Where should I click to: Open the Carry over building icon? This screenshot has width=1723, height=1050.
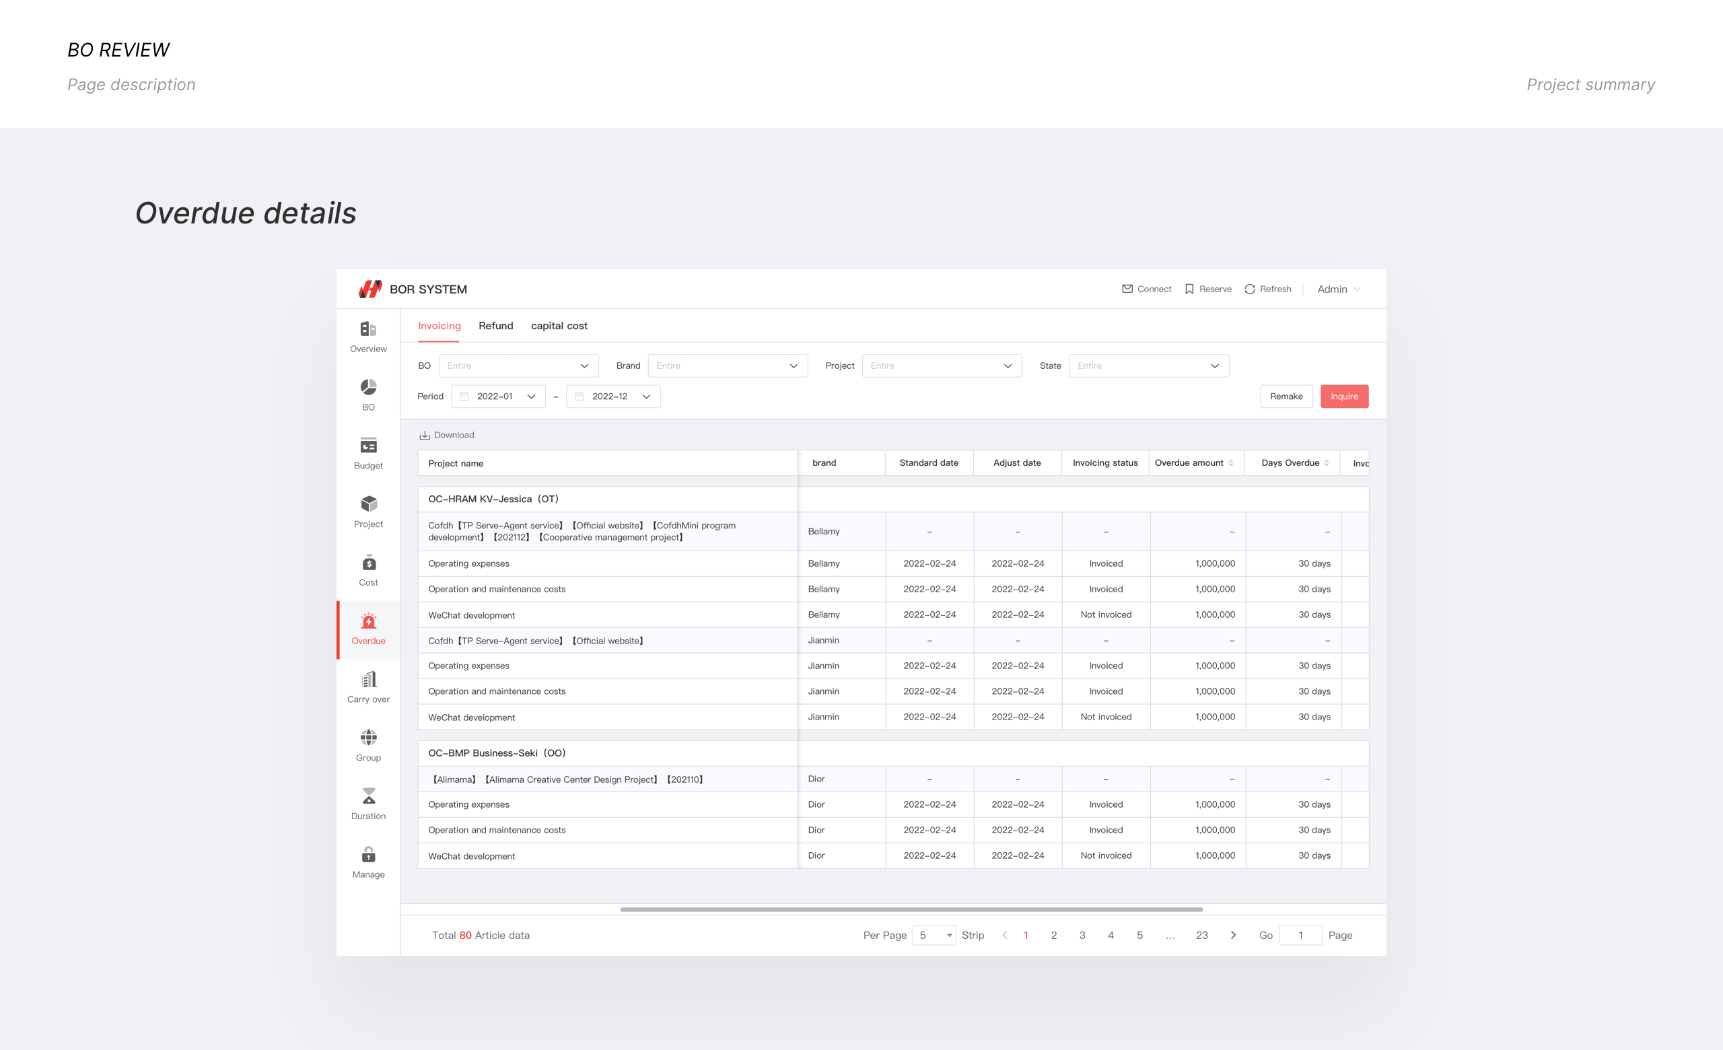(369, 680)
